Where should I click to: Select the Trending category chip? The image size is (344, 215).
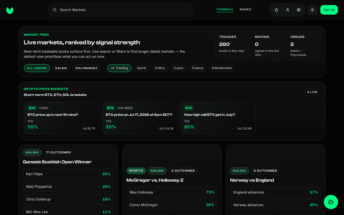(119, 68)
